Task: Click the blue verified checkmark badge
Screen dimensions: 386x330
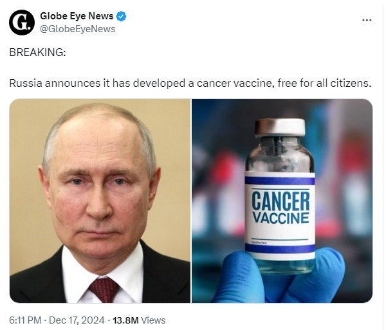Action: [x=121, y=16]
